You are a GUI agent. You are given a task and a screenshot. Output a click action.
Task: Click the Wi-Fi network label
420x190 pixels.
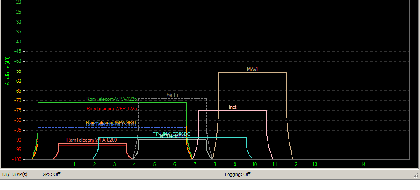(x=172, y=95)
